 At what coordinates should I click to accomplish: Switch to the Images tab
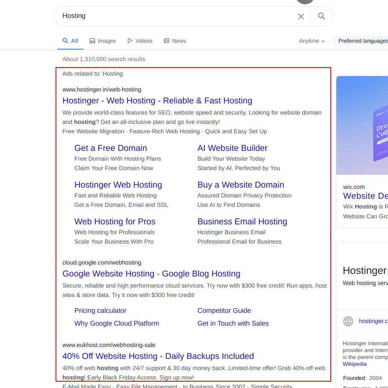point(103,41)
